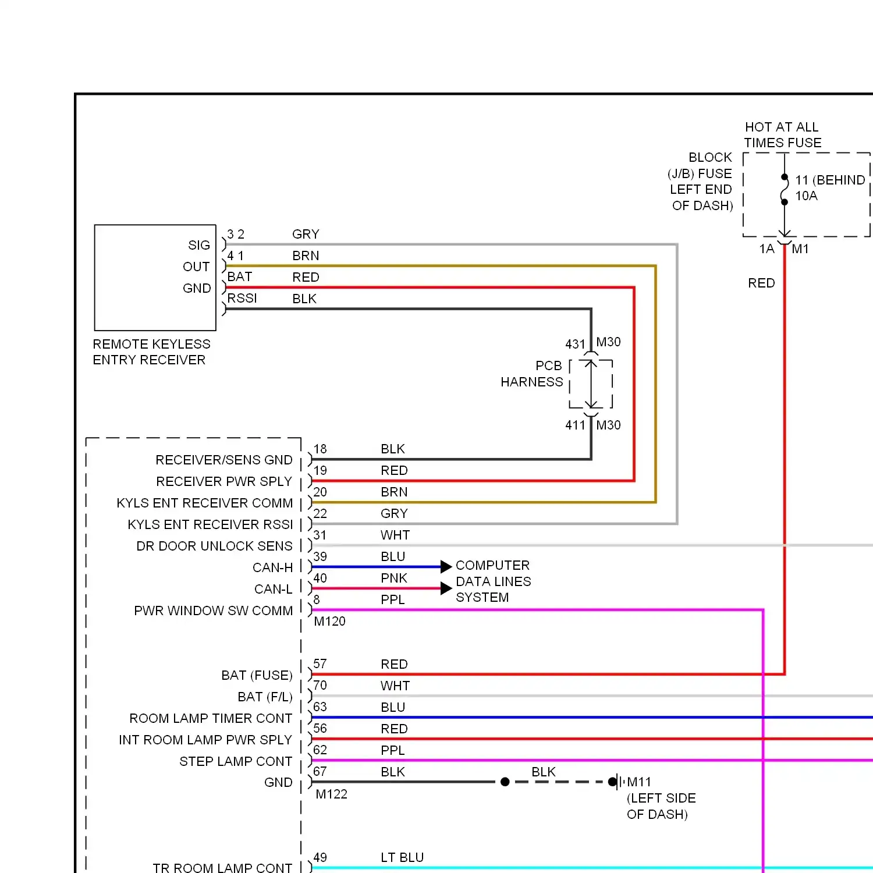873x873 pixels.
Task: Click the PPL label on pin 8 wire
Action: click(393, 599)
